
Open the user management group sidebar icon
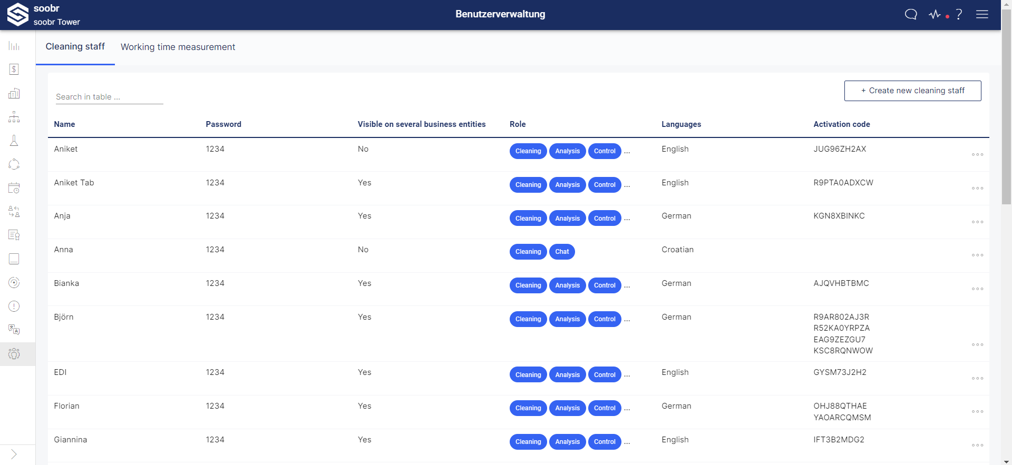(x=14, y=354)
